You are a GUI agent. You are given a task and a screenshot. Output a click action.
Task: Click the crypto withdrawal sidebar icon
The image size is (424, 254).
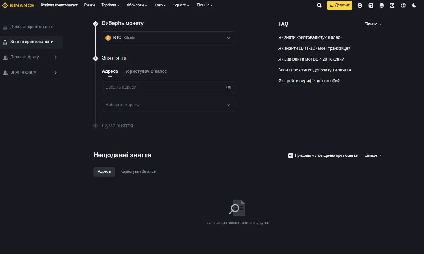click(5, 42)
